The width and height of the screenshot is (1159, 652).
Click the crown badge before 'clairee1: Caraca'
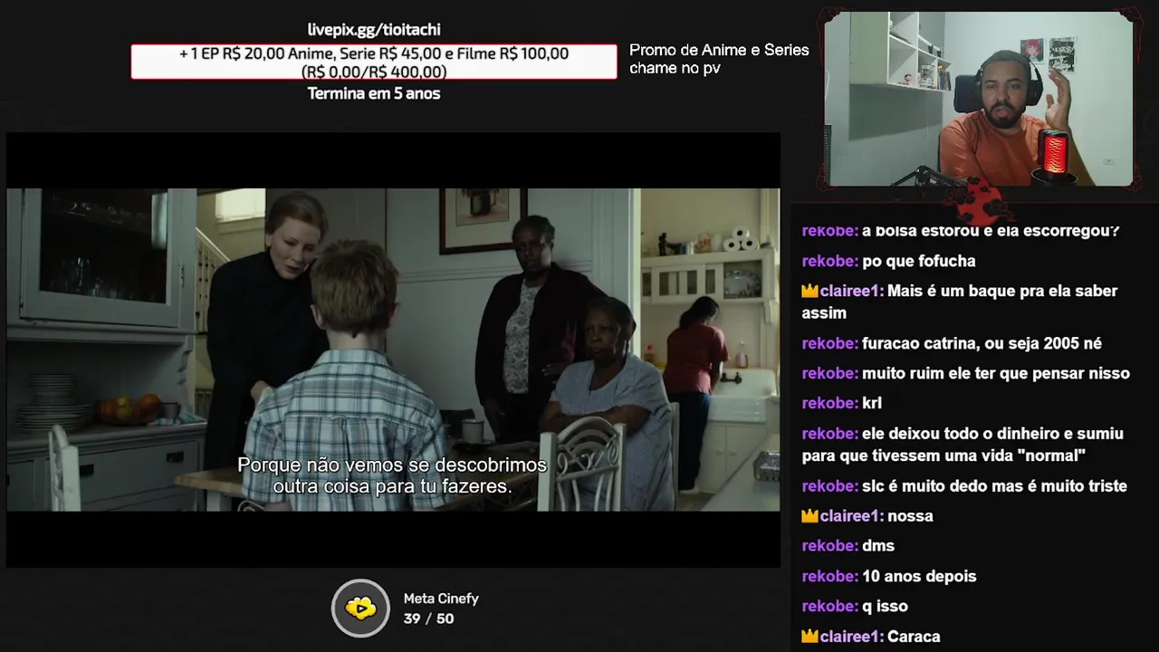tap(809, 637)
